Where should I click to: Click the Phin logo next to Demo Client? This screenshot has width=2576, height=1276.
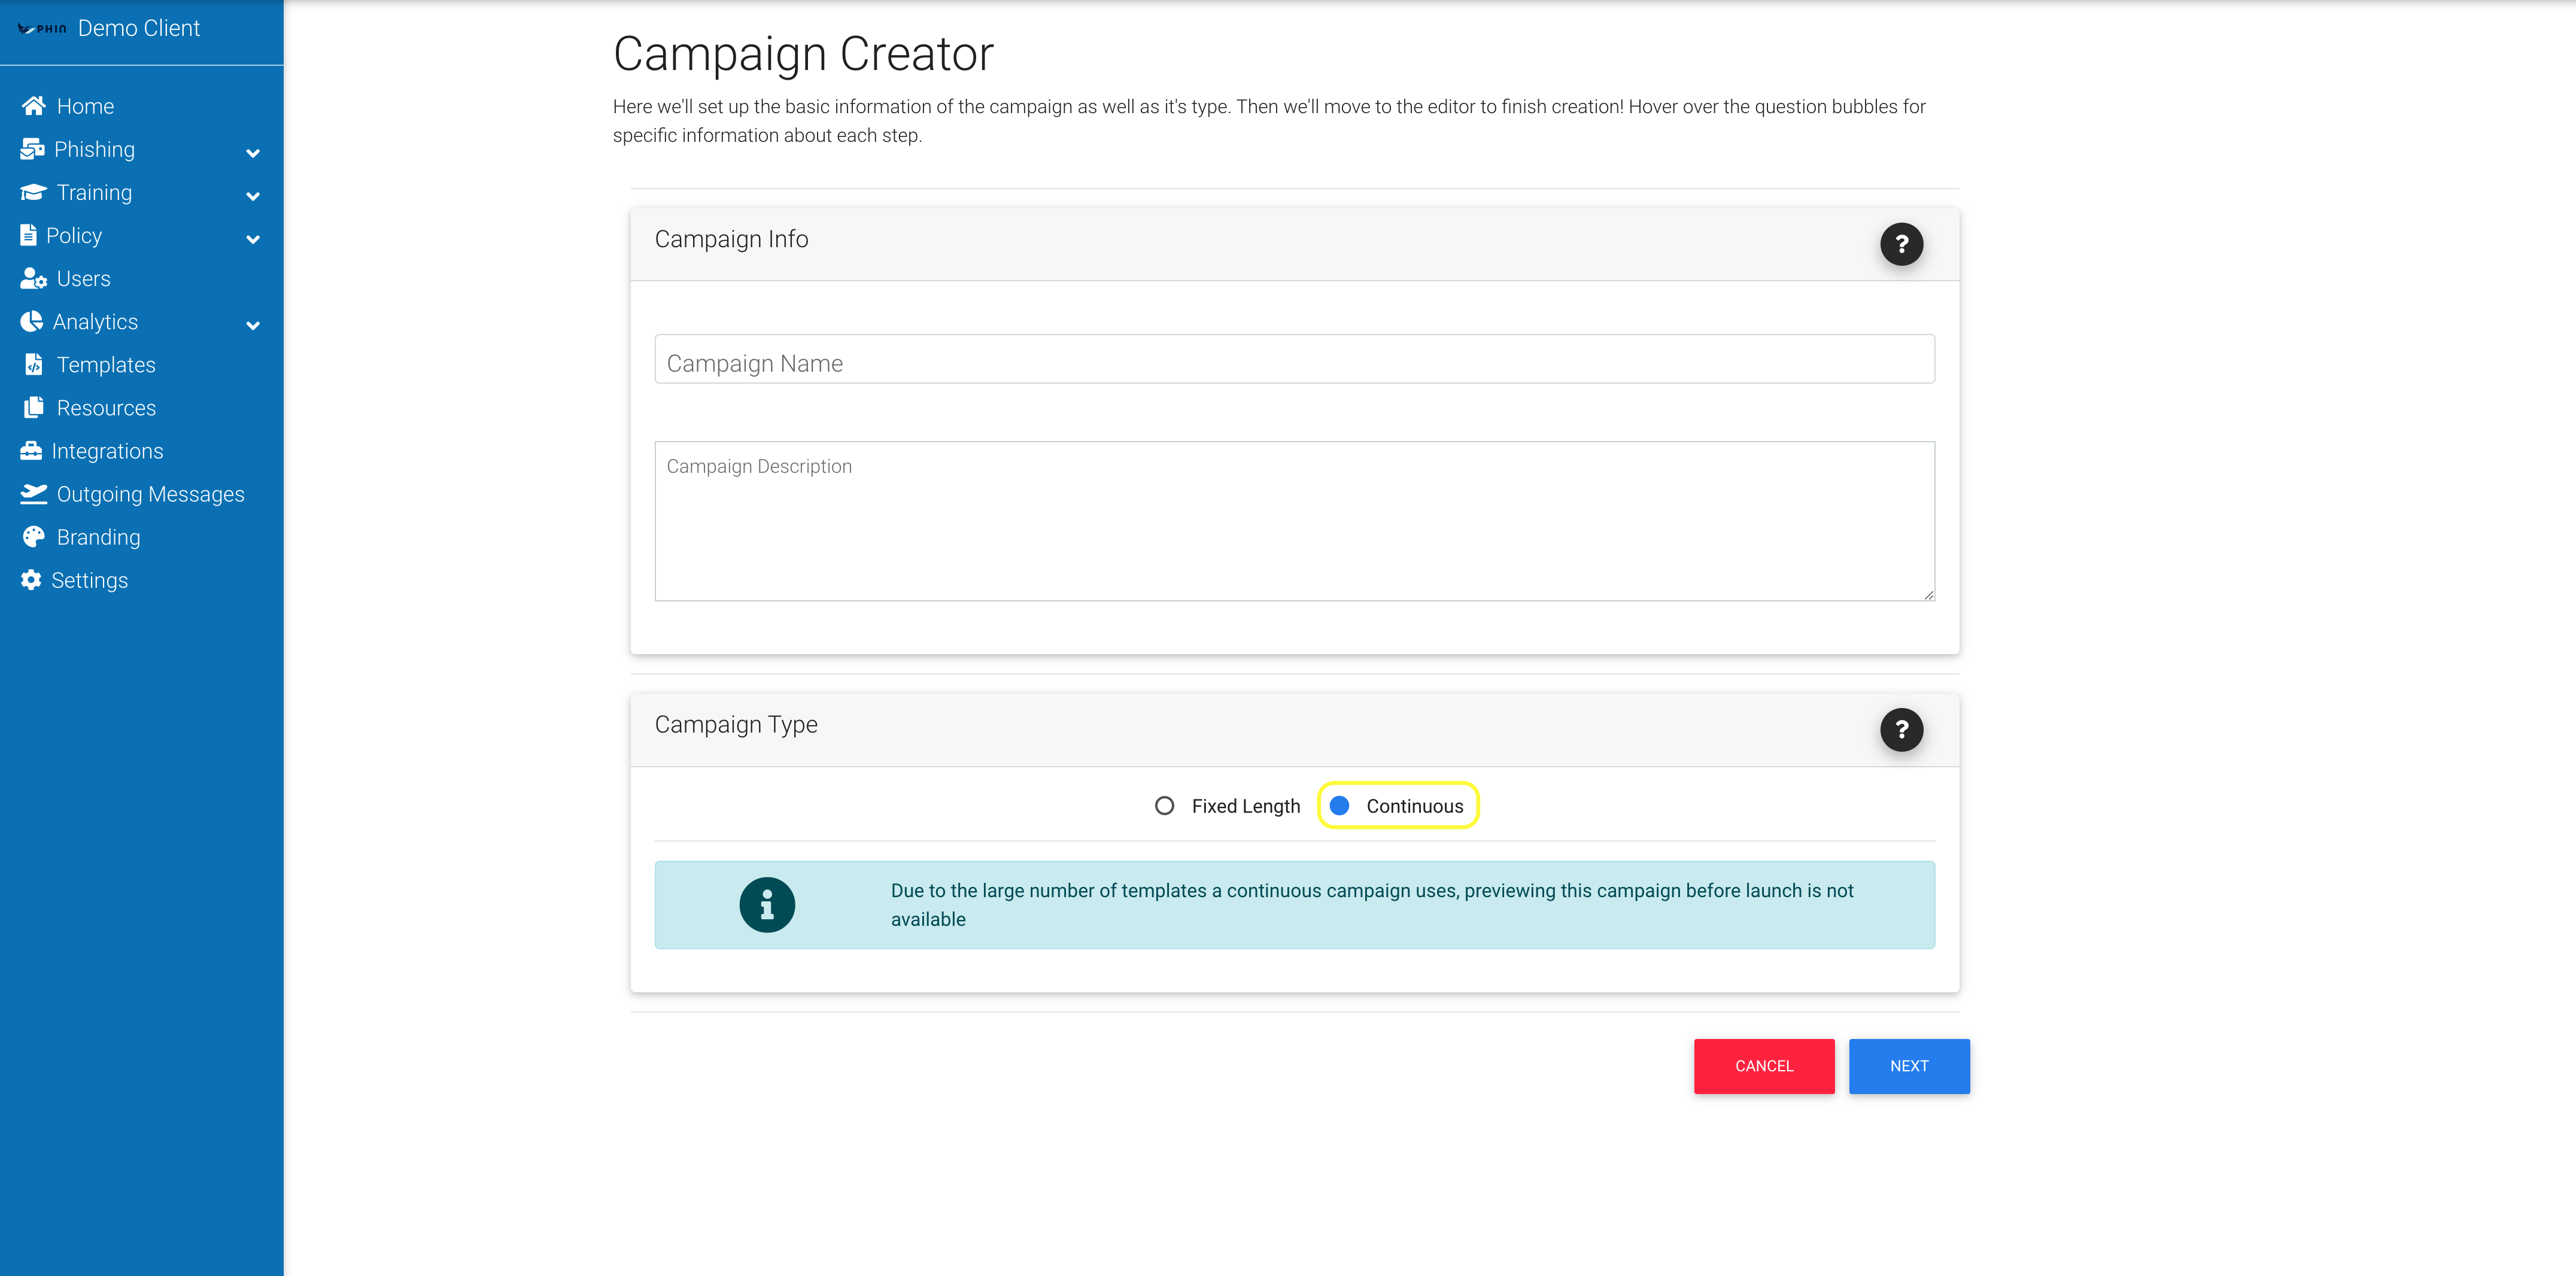coord(42,29)
